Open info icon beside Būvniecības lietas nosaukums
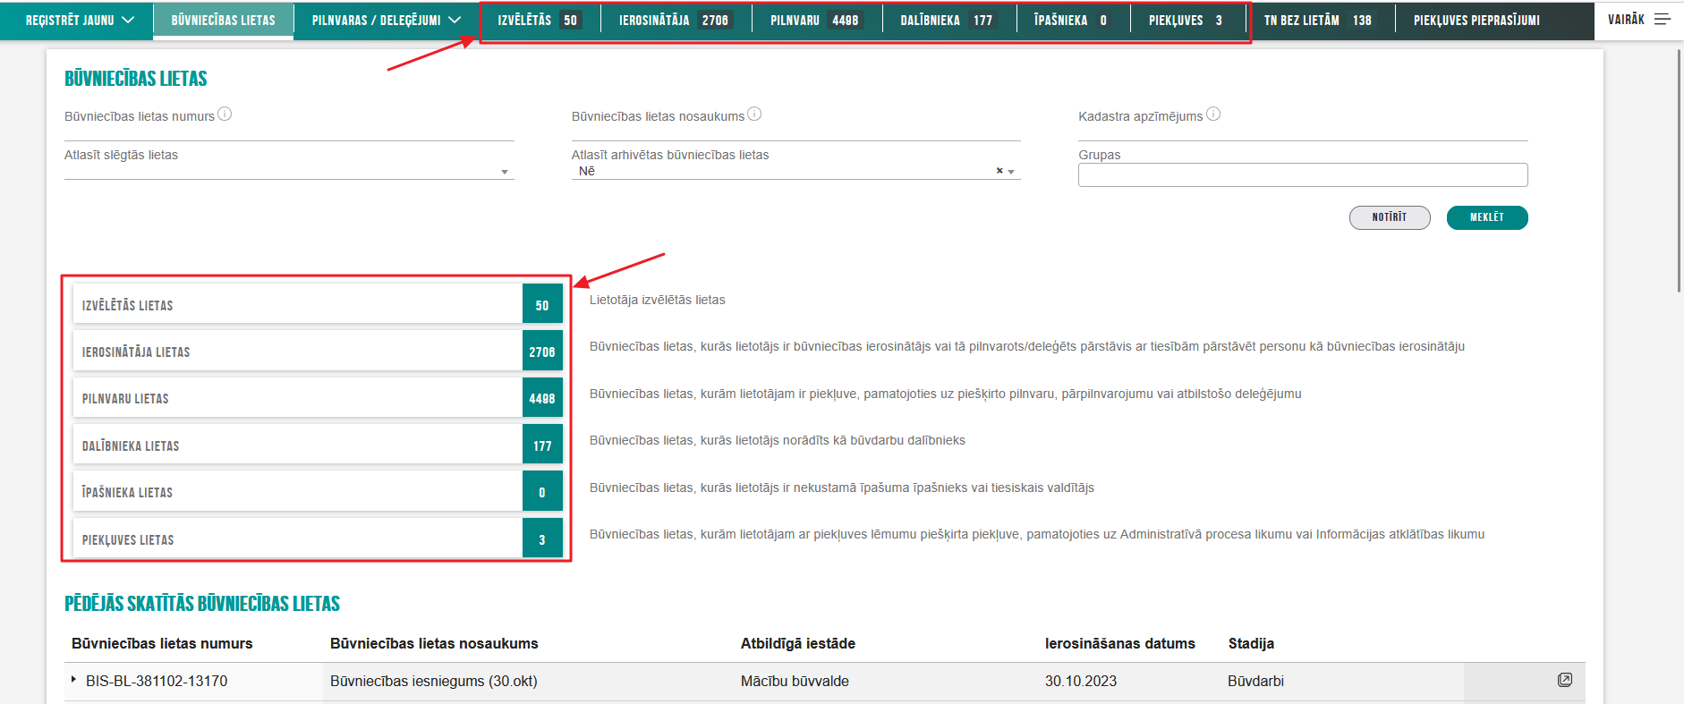 point(754,114)
